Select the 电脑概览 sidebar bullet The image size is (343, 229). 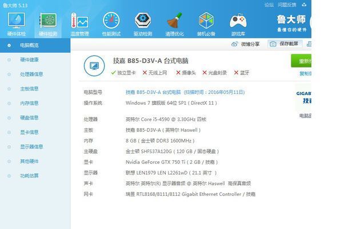9,45
